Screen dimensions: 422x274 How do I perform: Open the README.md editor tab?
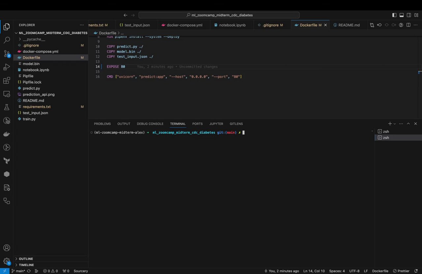point(348,25)
